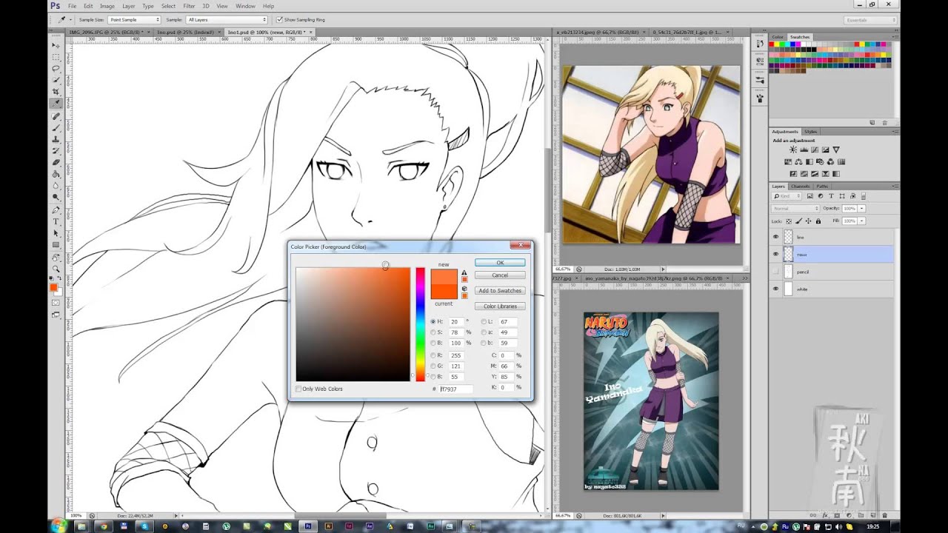Hide the 'white' layer eye icon

point(775,289)
